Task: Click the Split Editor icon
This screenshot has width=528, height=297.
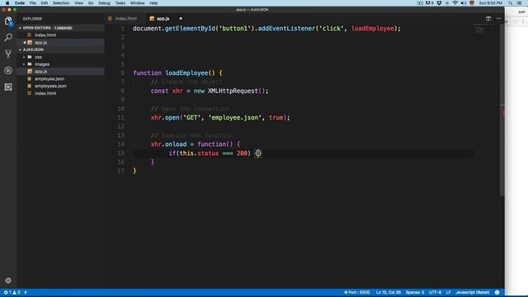Action: pyautogui.click(x=488, y=18)
